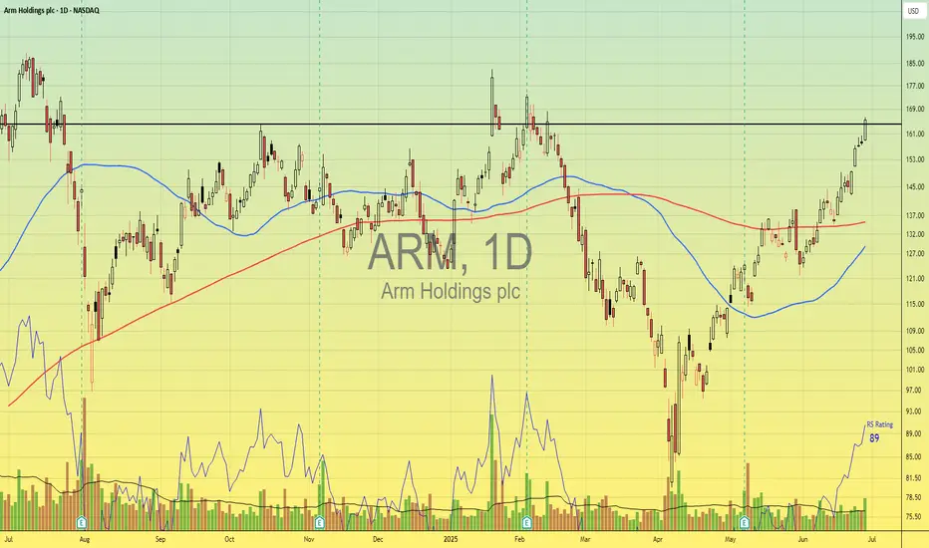The width and height of the screenshot is (929, 548).
Task: Click the 105.00 price axis label
Action: [x=914, y=350]
